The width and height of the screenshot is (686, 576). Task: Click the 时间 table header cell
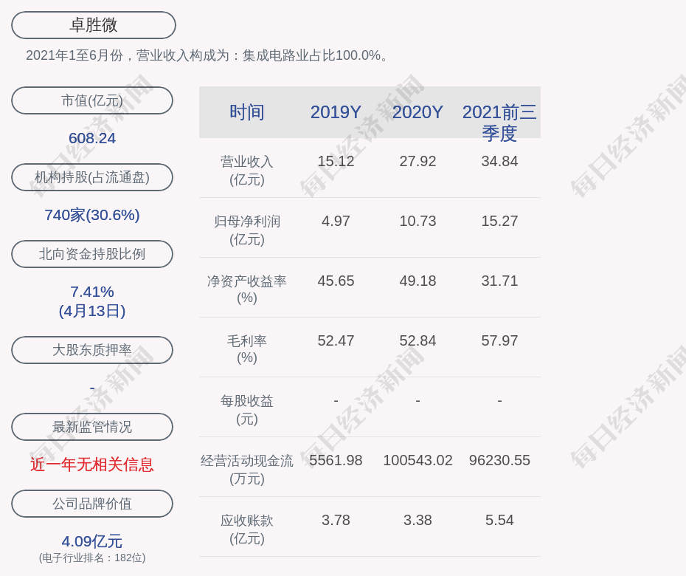[247, 112]
